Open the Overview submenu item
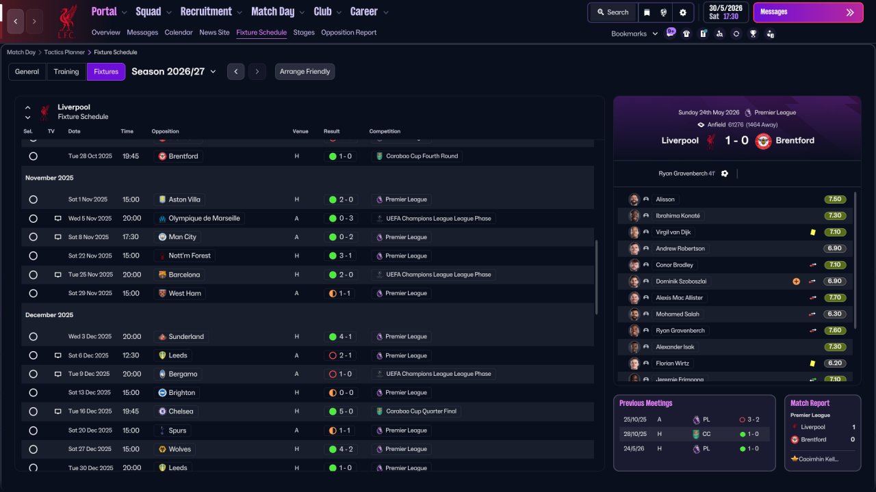876x492 pixels. (106, 32)
